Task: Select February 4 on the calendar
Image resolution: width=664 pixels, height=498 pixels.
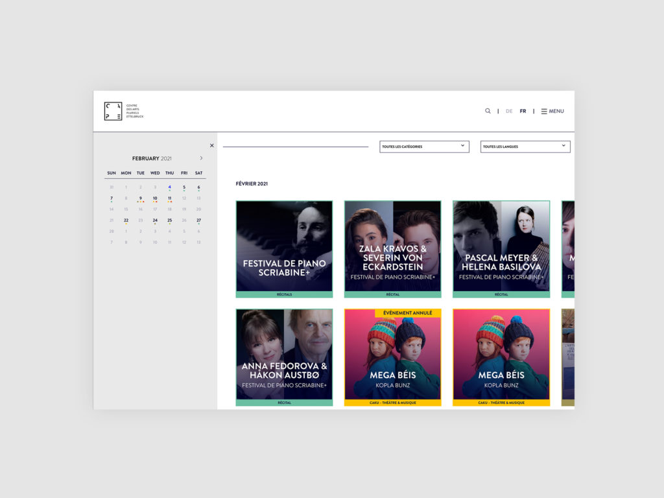Action: tap(169, 187)
